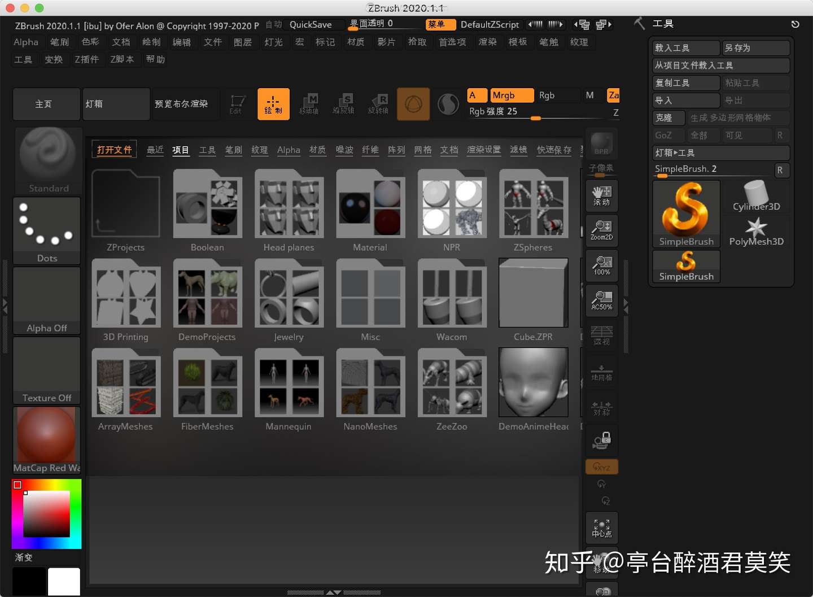
Task: Click the BPR render icon
Action: (x=602, y=144)
